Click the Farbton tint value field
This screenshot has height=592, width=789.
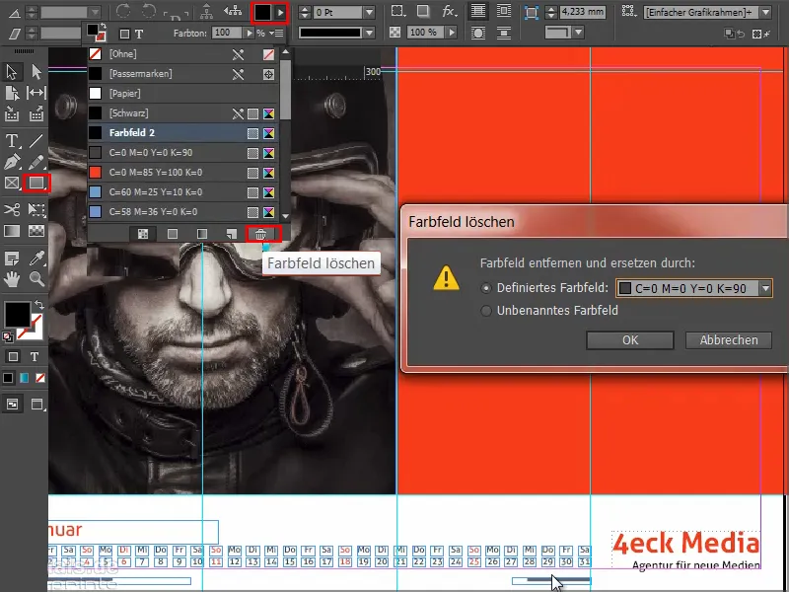coord(228,34)
